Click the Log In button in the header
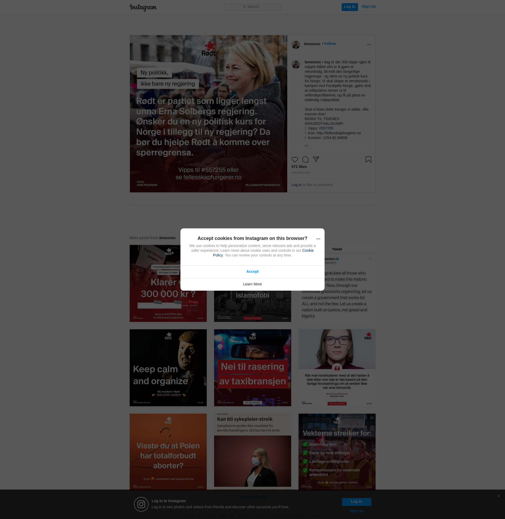This screenshot has height=519, width=505. pos(350,7)
